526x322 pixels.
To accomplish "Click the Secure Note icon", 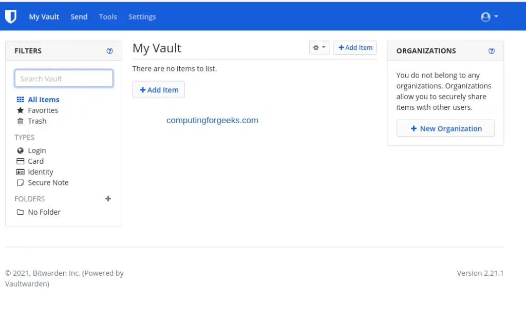I will click(21, 182).
